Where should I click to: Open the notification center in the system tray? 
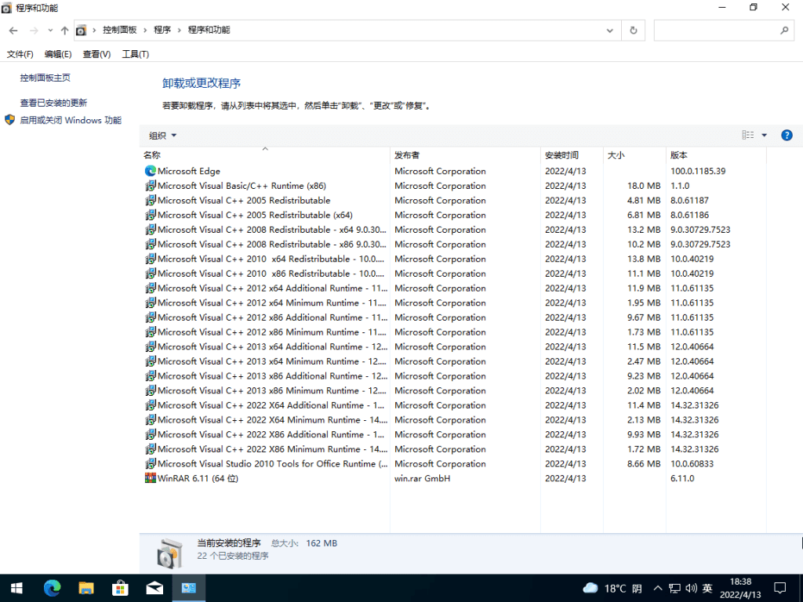pos(779,588)
